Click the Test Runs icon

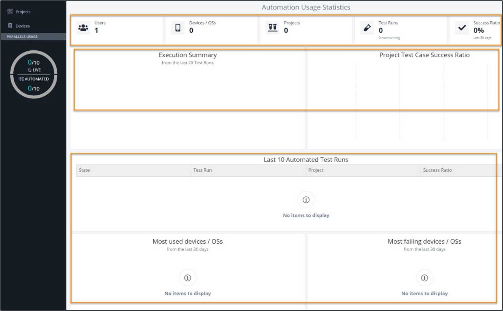(x=367, y=28)
